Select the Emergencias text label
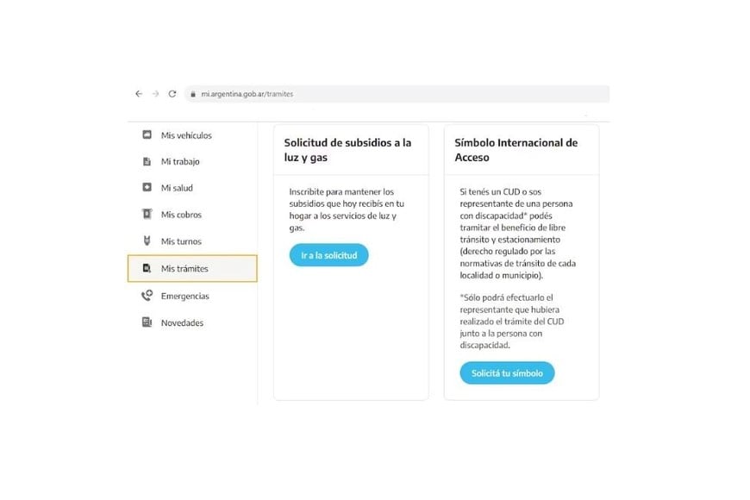 coord(184,296)
